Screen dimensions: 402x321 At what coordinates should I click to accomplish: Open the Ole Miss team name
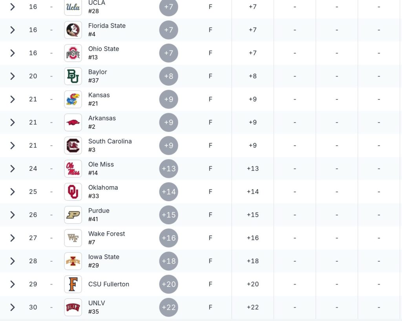tap(101, 165)
